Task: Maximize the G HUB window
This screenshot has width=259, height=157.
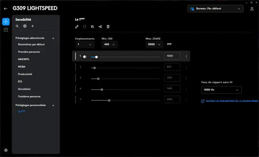Action: pos(251,2)
